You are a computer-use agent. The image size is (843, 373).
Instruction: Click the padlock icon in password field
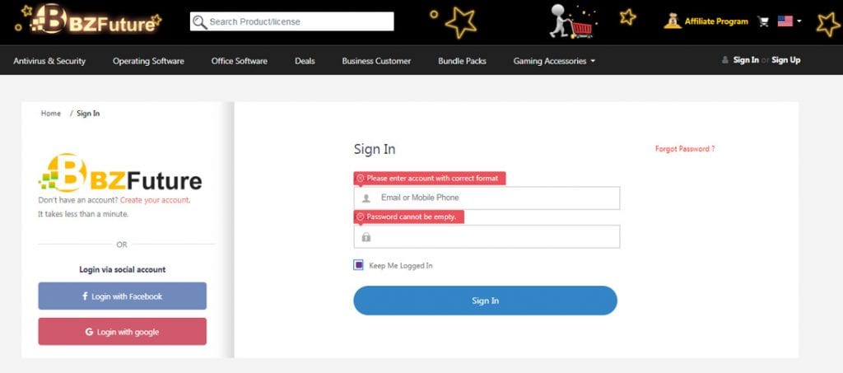point(366,237)
